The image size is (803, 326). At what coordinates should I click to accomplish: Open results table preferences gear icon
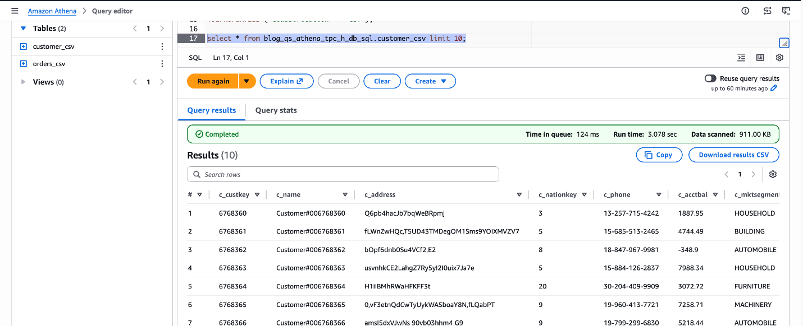[773, 174]
